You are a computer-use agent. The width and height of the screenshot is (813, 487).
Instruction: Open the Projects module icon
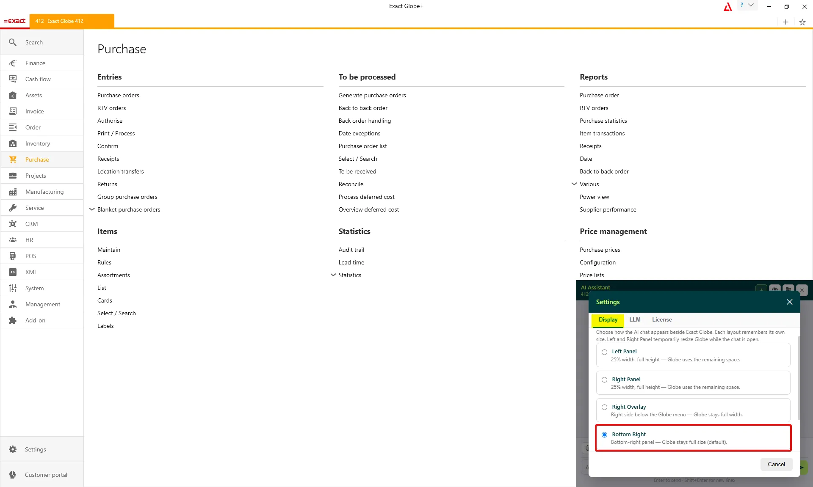pos(13,176)
